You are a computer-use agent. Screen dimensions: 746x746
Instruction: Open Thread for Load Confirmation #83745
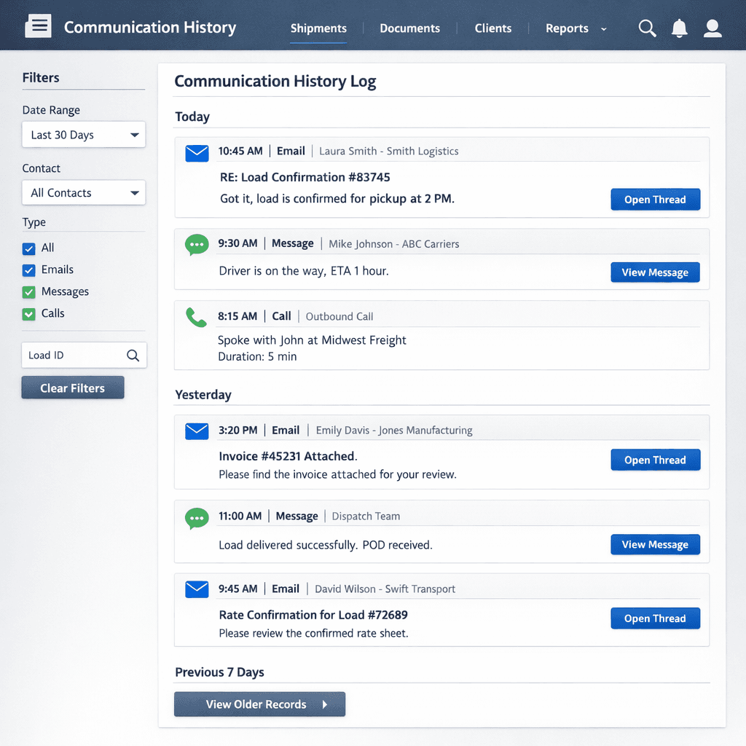(655, 200)
